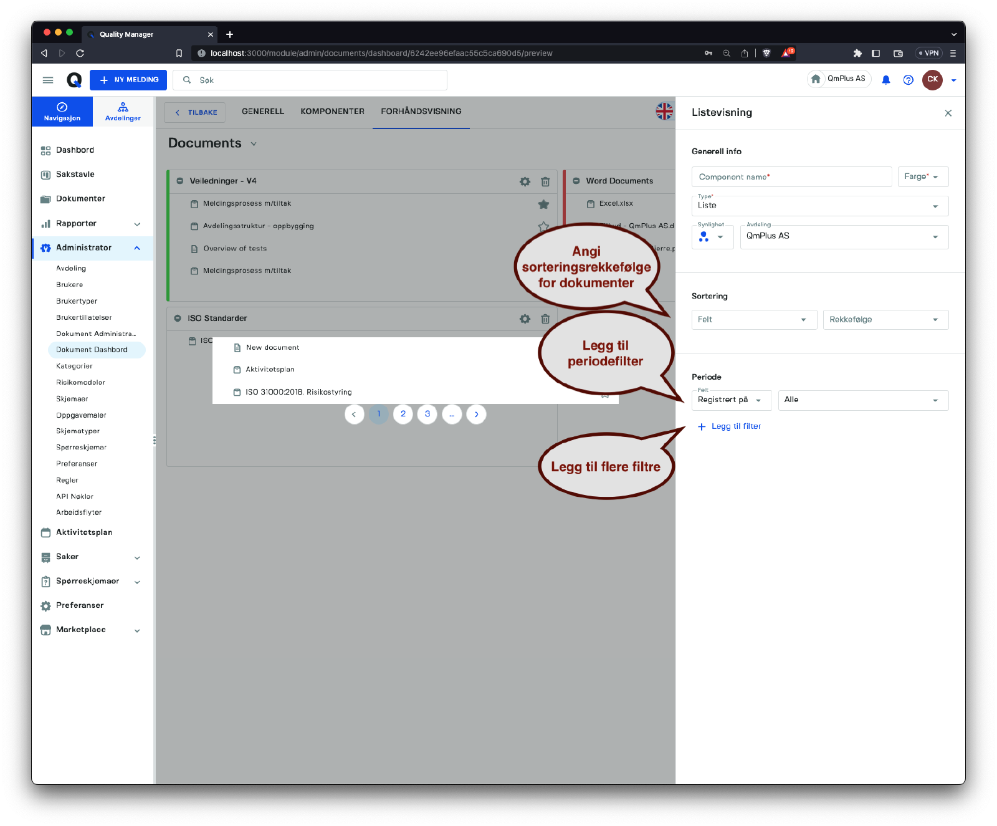Toggle favorite star on Meldingsprosess m/tiltak
Viewport: 997px width, 826px height.
(543, 204)
